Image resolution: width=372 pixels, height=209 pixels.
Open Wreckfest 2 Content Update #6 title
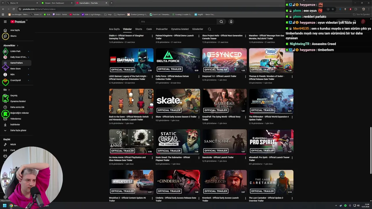(x=127, y=199)
